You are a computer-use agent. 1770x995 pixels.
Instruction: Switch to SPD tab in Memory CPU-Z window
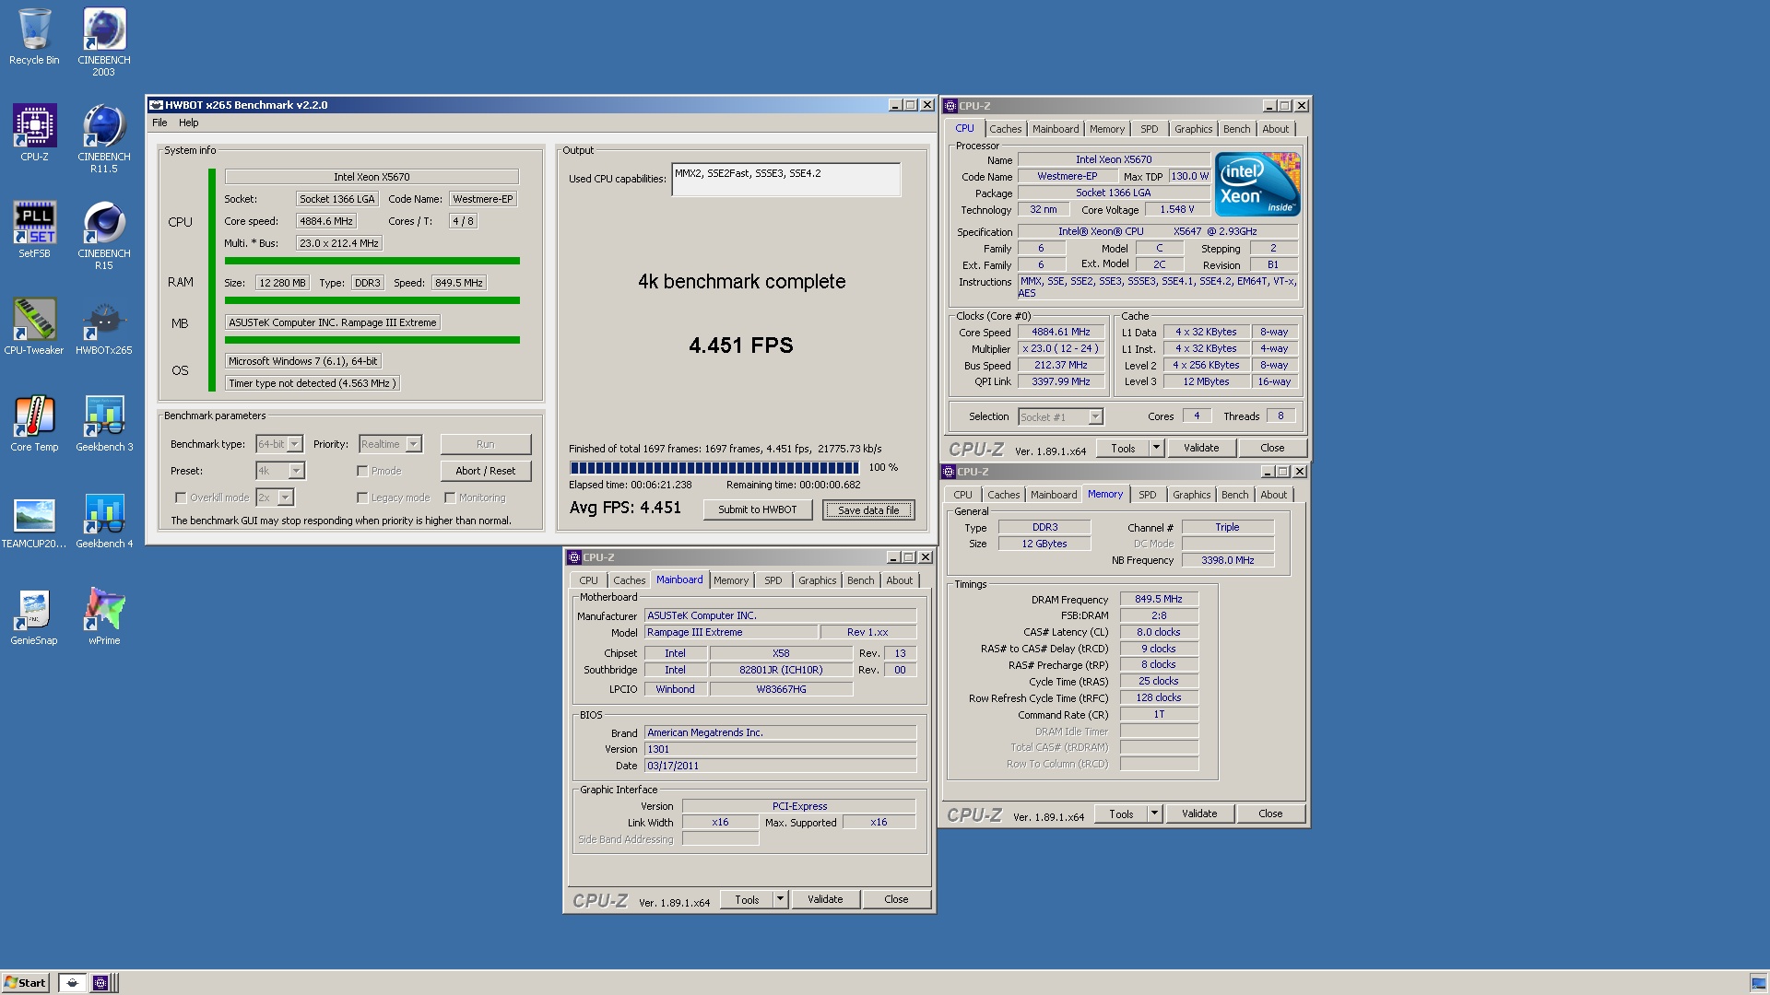tap(1147, 495)
